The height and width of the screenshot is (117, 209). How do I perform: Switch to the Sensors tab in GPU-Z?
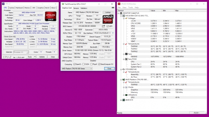[76, 8]
